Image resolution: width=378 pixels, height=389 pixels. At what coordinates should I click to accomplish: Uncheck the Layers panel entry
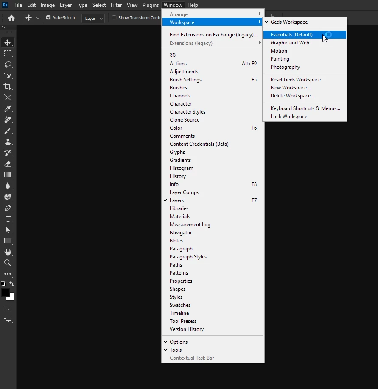(x=213, y=200)
